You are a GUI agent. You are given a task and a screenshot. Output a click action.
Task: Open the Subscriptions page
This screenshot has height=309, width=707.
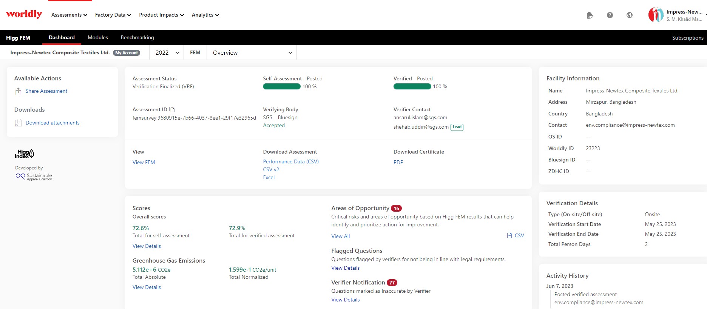[687, 38]
